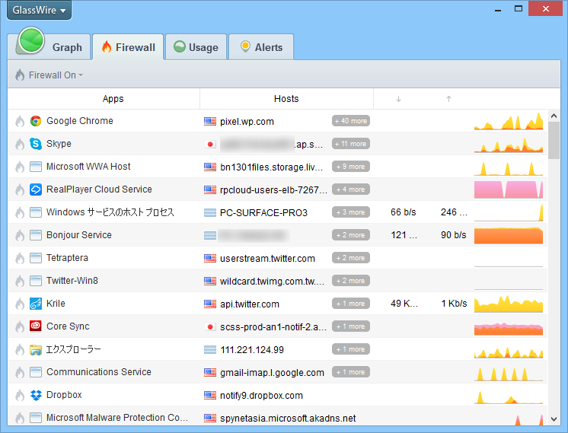568x433 pixels.
Task: Select the Firewall tab
Action: [x=128, y=47]
